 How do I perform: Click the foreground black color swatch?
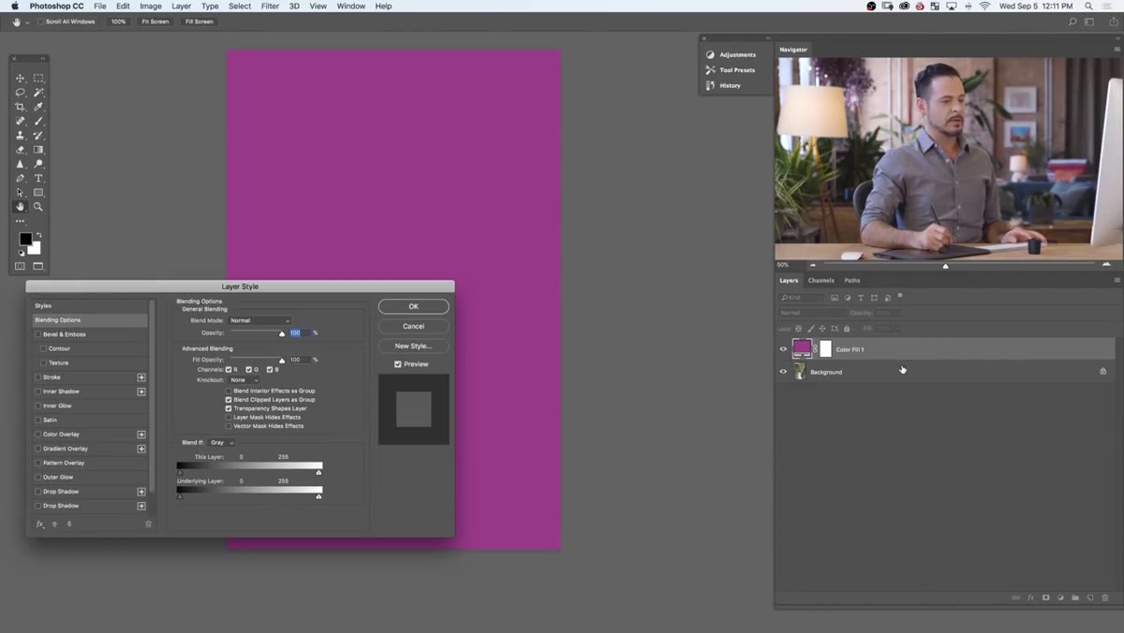pos(25,239)
